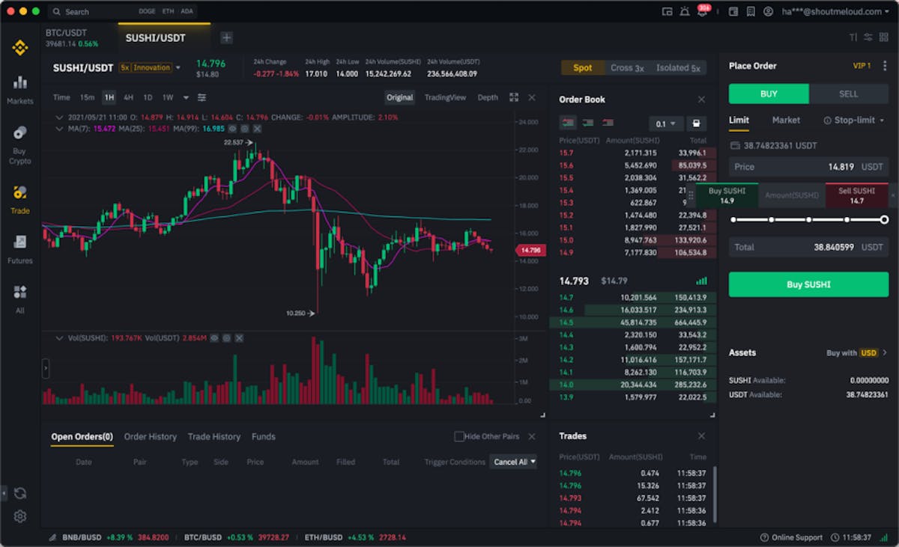Toggle the Hide Other Pairs checkbox
The height and width of the screenshot is (547, 899).
coord(459,436)
